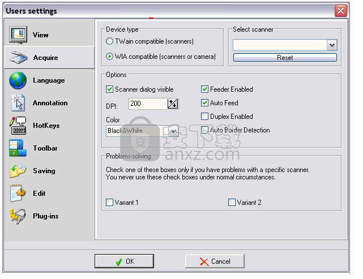Viewport: 363px width, 279px height.
Task: Click the Acquire scanner icon
Action: [19, 57]
